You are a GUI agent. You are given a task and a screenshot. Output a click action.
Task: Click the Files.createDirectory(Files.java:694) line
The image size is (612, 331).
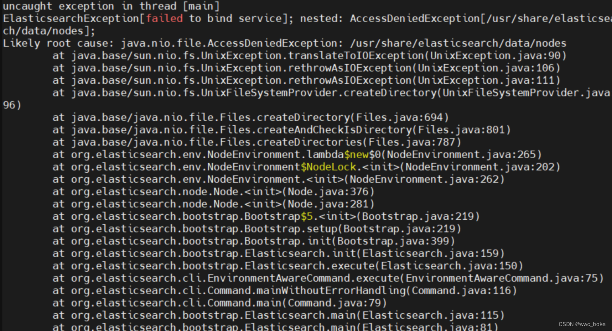point(251,117)
